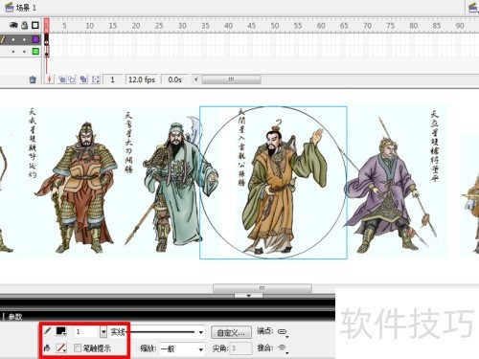This screenshot has height=359, width=479.
Task: Click the red playhead at frame 1
Action: pyautogui.click(x=47, y=25)
